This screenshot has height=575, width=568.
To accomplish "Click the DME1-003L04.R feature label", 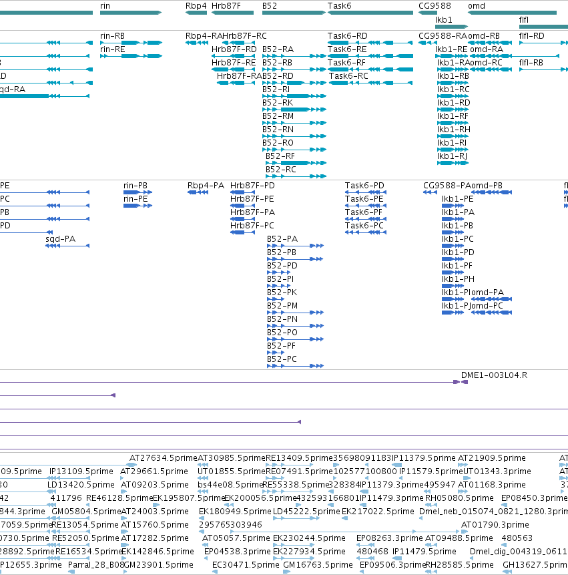I will (x=494, y=375).
